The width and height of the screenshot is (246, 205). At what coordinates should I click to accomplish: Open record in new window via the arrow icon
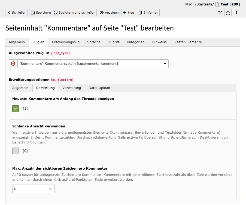point(220,12)
